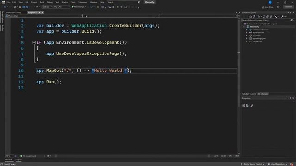Open the Any CPU platform dropdown
The image size is (296, 166).
(62, 7)
